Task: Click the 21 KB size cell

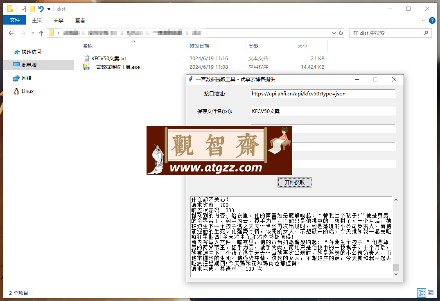Action: 317,59
